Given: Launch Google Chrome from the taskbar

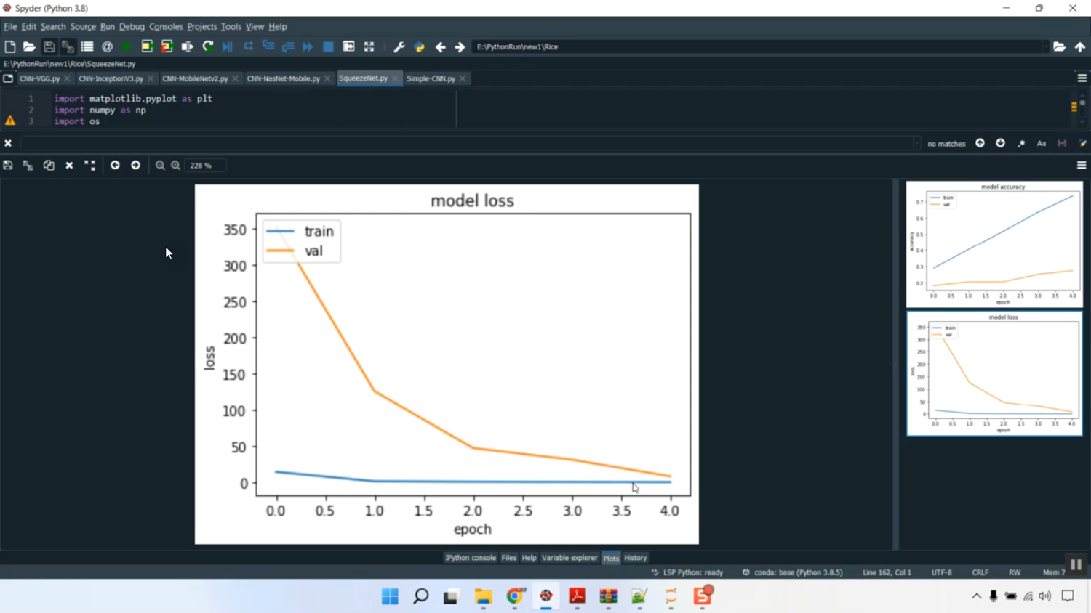Looking at the screenshot, I should point(514,597).
